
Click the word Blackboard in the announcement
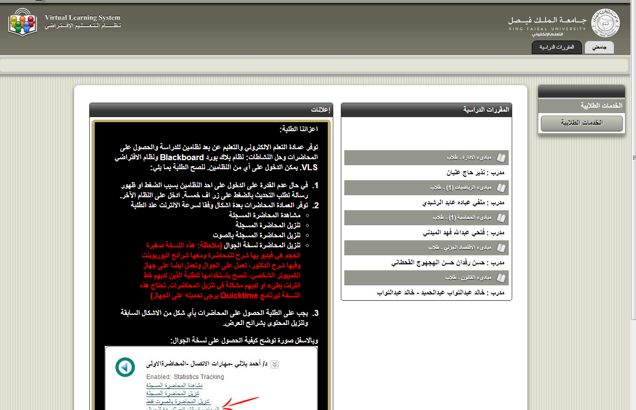(182, 156)
